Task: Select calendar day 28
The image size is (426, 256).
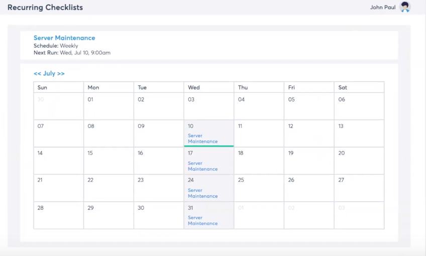Action: point(59,215)
